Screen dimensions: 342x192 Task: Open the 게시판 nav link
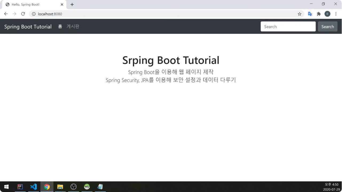coord(73,26)
